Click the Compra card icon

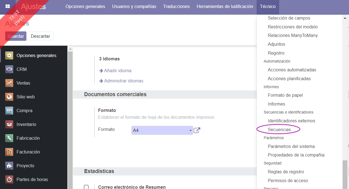(9, 110)
